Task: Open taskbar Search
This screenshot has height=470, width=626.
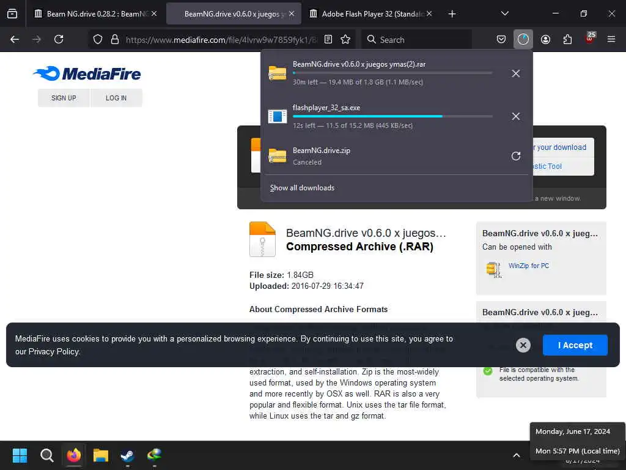Action: (46, 455)
